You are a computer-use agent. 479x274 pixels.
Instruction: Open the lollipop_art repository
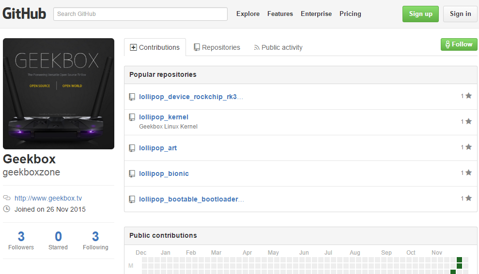click(x=157, y=148)
